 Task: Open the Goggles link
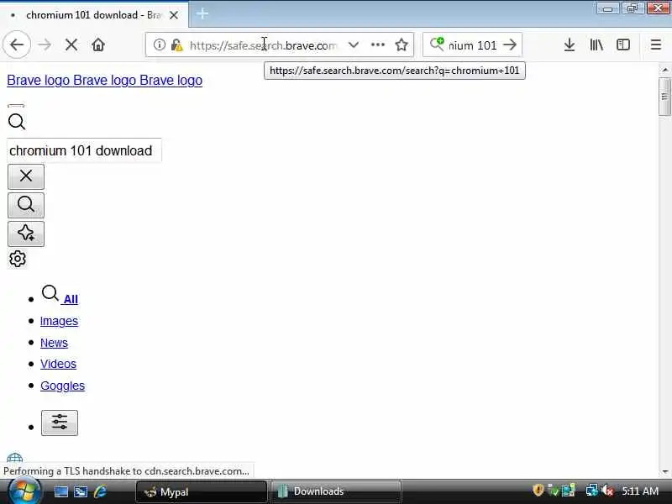[62, 386]
